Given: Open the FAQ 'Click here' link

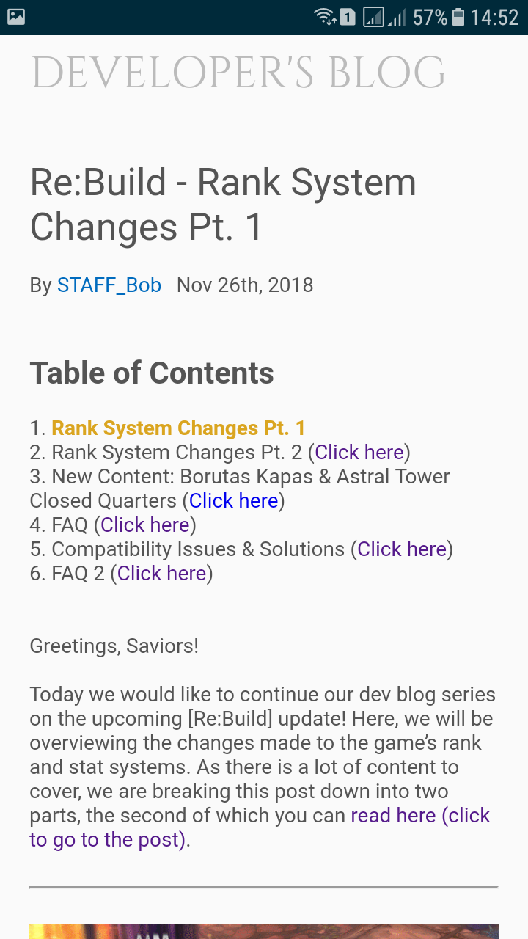Looking at the screenshot, I should click(144, 525).
